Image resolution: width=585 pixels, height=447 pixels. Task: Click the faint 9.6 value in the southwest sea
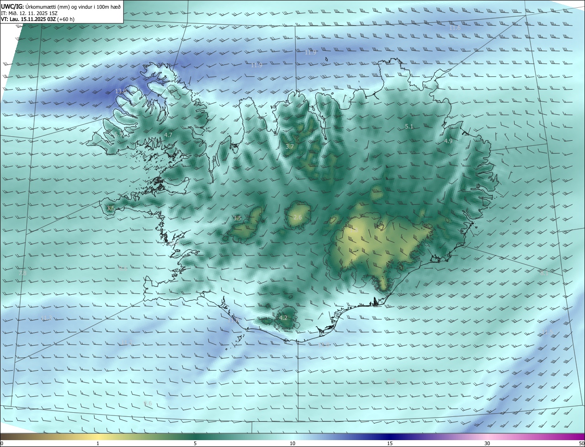click(x=148, y=403)
